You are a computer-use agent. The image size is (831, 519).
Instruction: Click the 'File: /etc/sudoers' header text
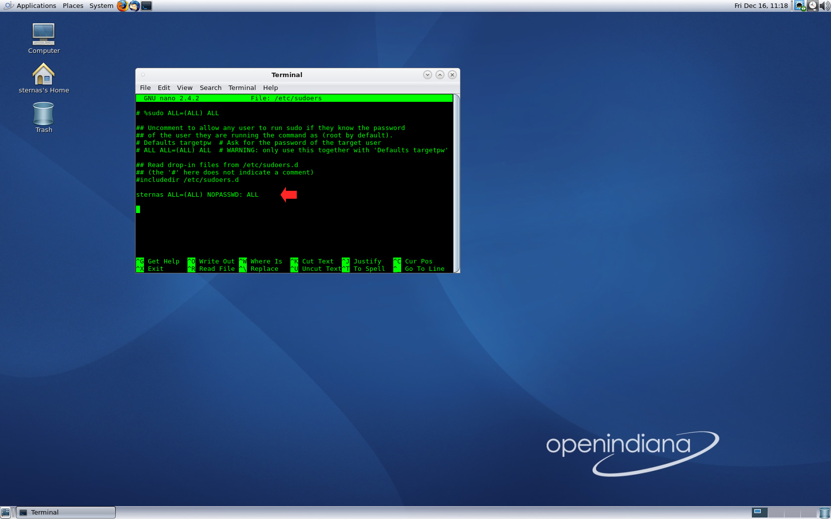pos(286,98)
